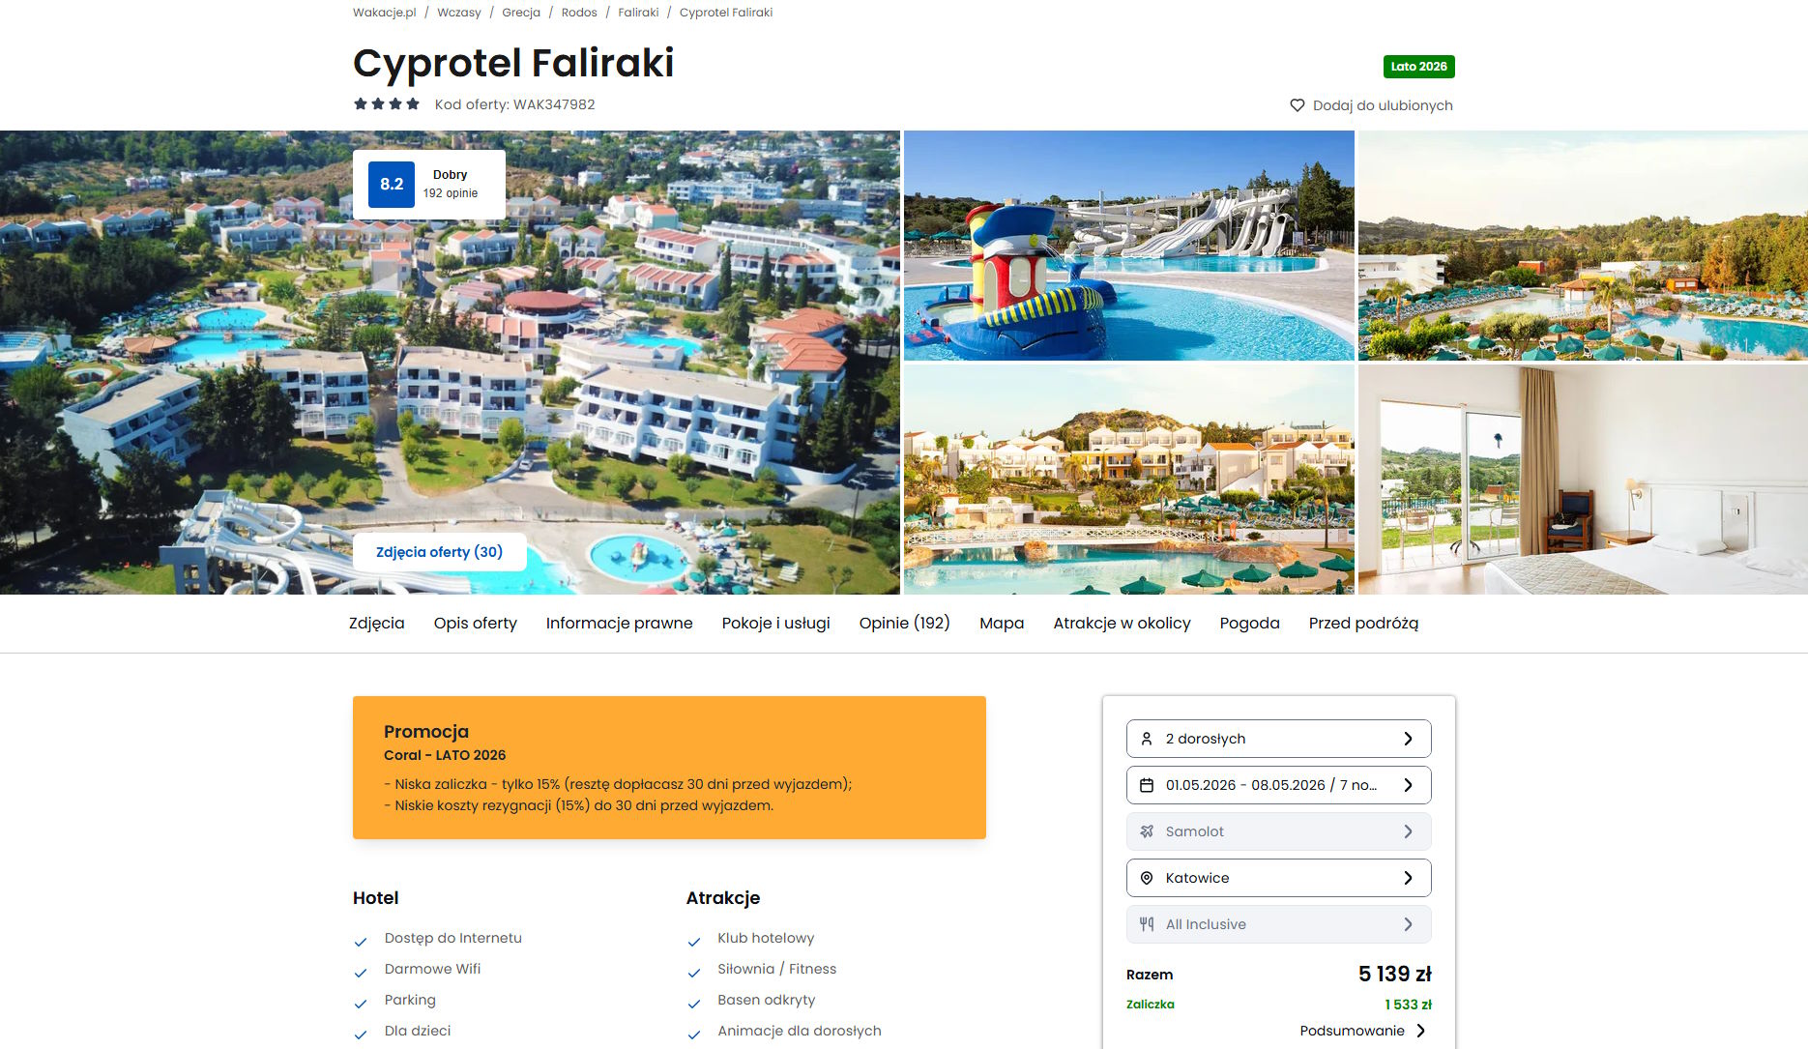Open the Opinie (192) tab

pos(904,624)
